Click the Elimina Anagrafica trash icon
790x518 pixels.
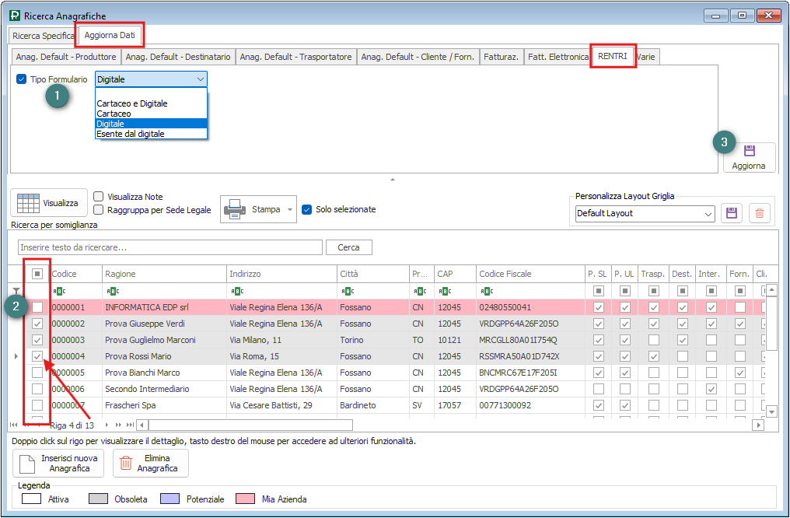[125, 464]
